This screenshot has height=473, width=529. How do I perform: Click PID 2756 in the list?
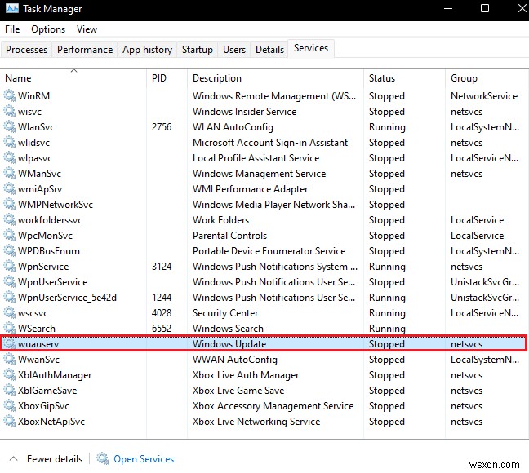point(162,127)
